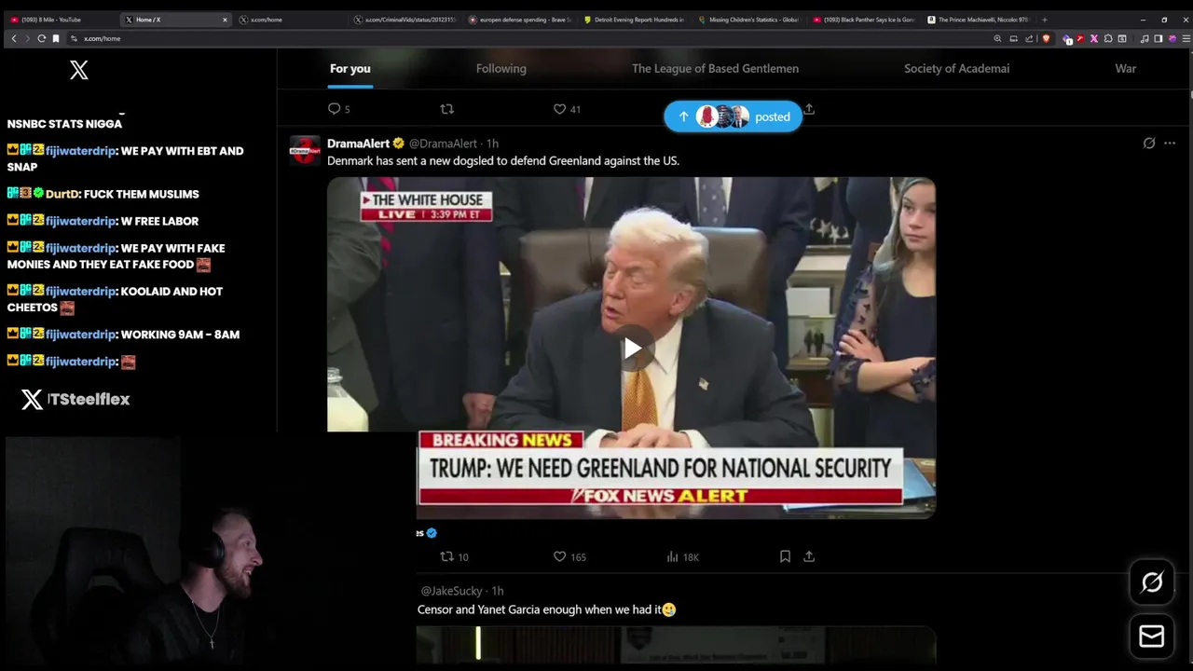Click the browser forward arrow

tap(27, 38)
